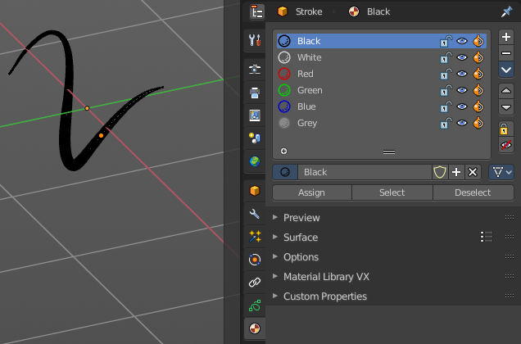Open the Object properties tab

(255, 191)
